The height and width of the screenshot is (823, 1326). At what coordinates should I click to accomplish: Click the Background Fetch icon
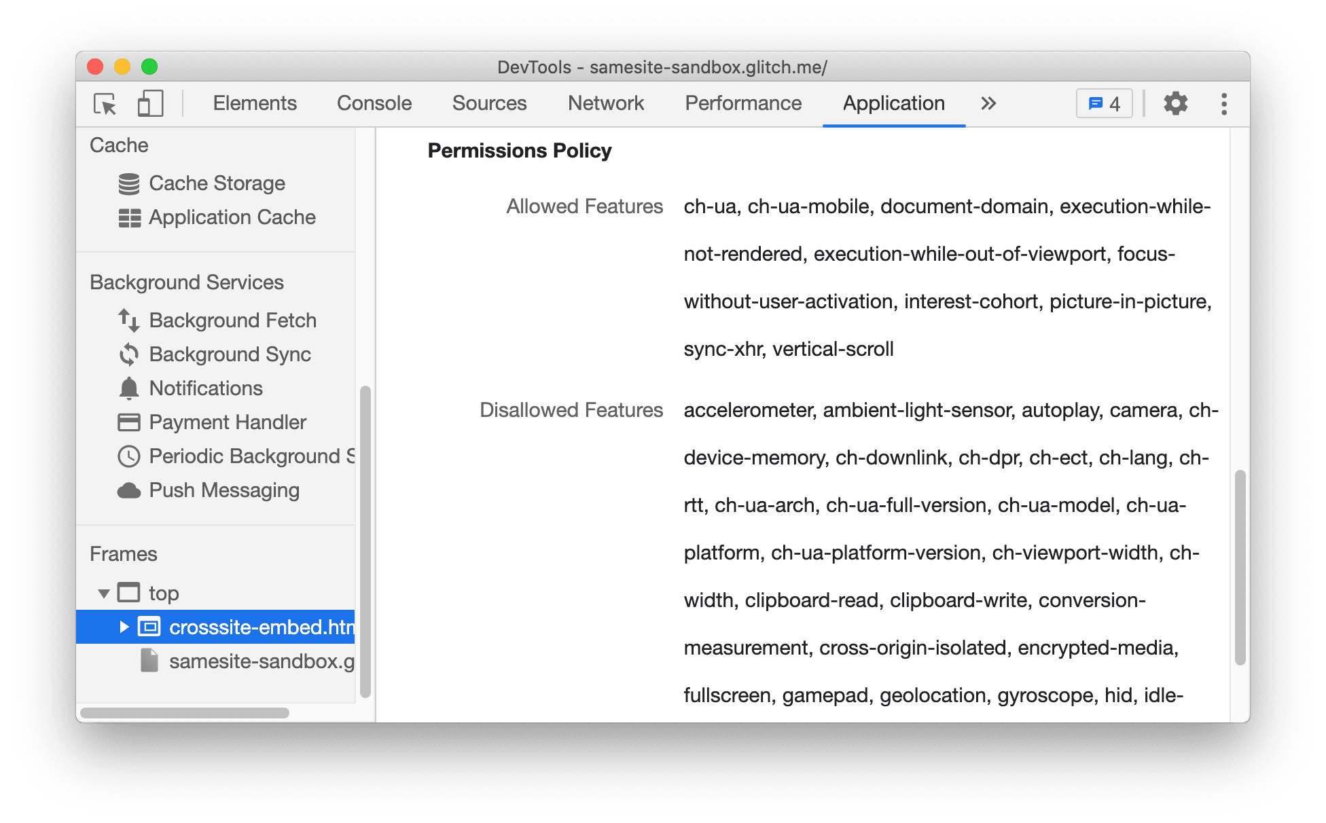[126, 318]
